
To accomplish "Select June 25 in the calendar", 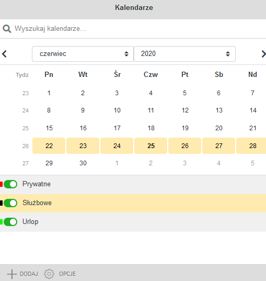I will point(151,145).
